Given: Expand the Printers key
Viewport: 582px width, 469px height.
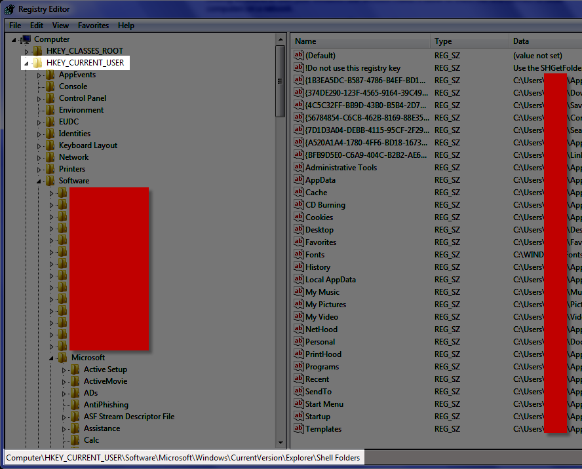Looking at the screenshot, I should [x=39, y=170].
